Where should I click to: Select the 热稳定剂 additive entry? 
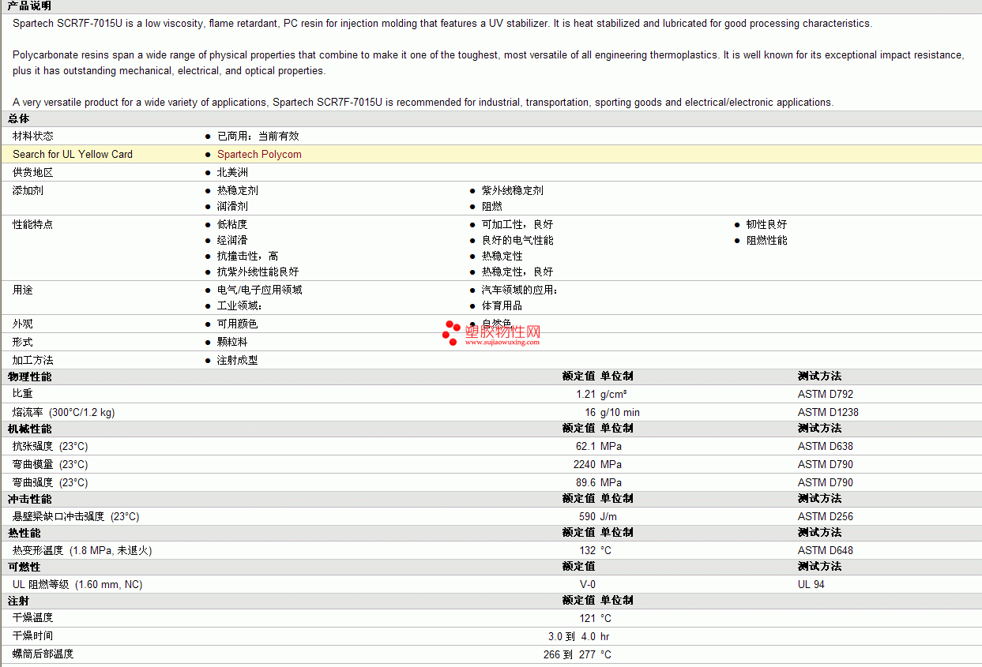point(238,191)
